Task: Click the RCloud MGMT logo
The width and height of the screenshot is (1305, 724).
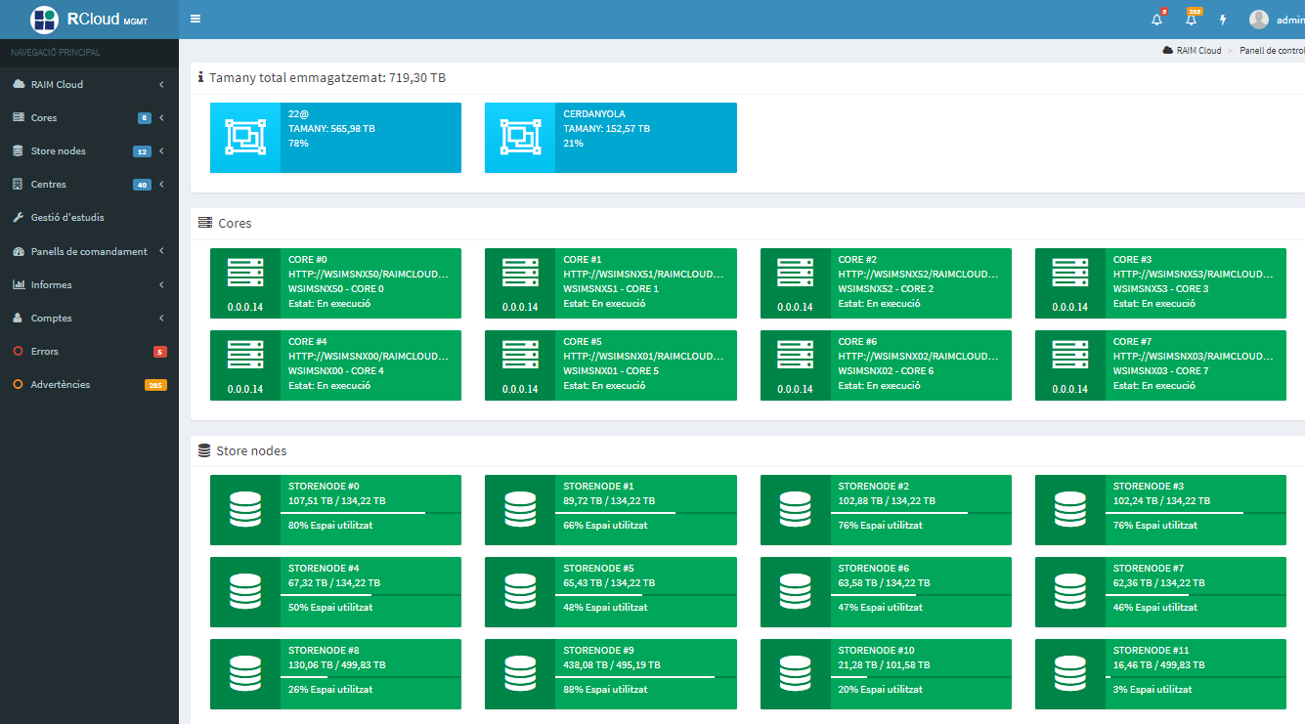Action: [x=89, y=20]
